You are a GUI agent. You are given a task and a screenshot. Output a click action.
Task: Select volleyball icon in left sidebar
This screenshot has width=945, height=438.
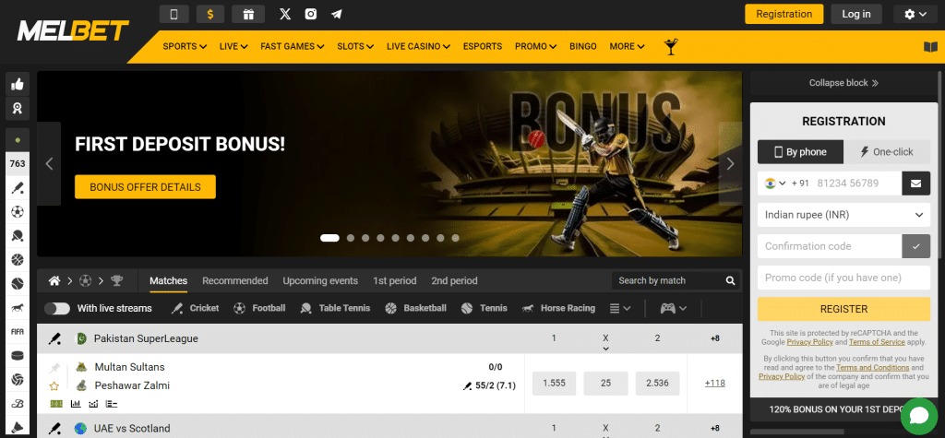point(18,380)
